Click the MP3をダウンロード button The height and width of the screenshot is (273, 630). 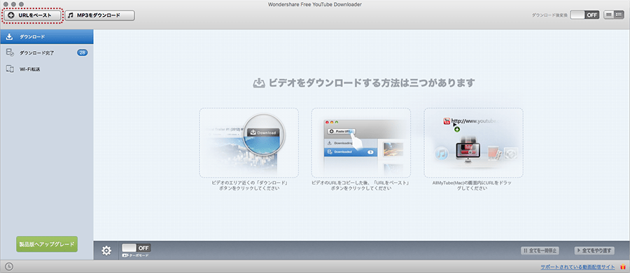(99, 15)
